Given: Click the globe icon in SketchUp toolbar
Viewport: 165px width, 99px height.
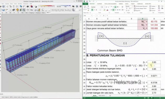Looking at the screenshot, I should point(73,10).
